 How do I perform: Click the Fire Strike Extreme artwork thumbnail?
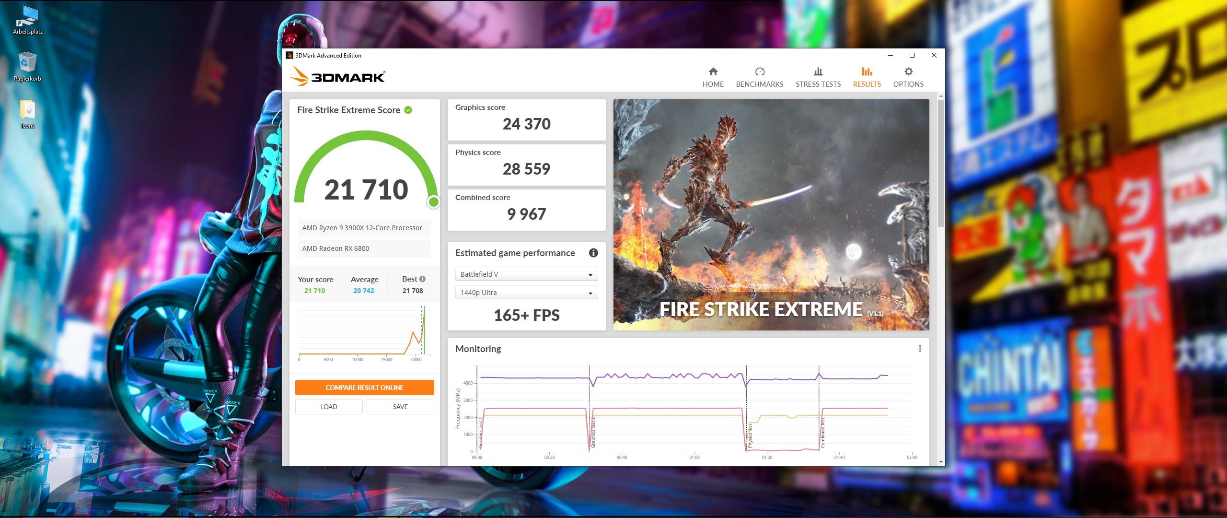click(771, 214)
